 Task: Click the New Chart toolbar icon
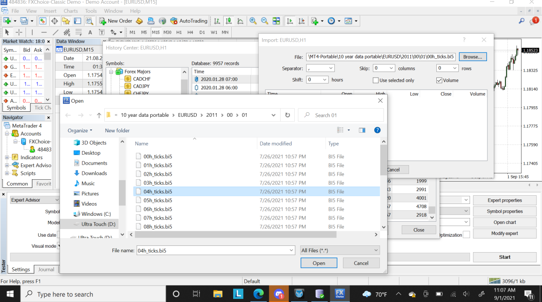7,21
